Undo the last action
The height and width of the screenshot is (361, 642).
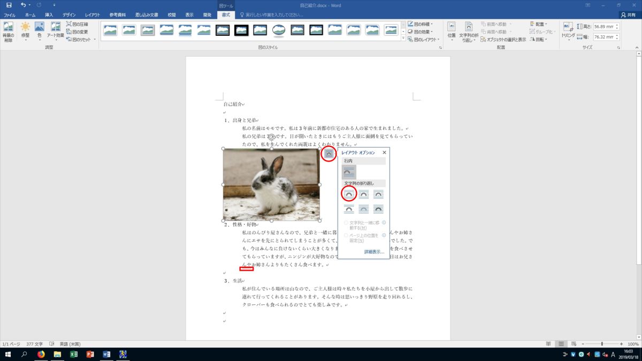point(23,5)
